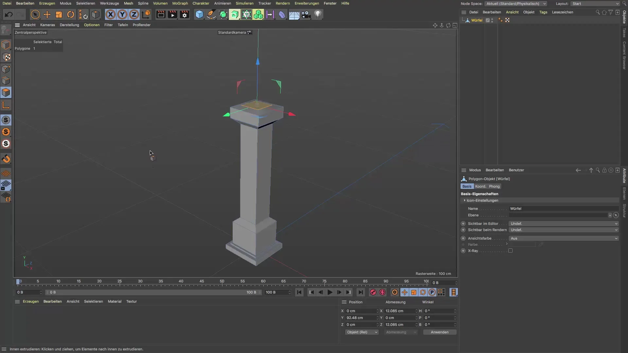Select the Würfel object in object manager
628x353 pixels.
(477, 20)
